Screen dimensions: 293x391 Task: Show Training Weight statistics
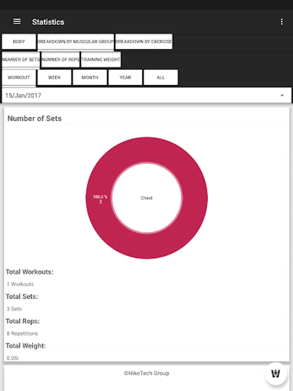point(101,60)
